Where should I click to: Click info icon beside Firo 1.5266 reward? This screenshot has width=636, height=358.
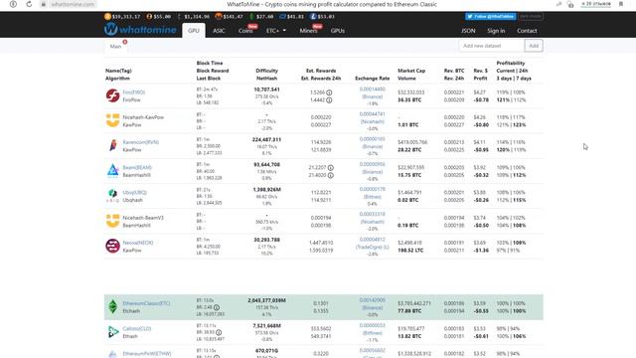(329, 92)
